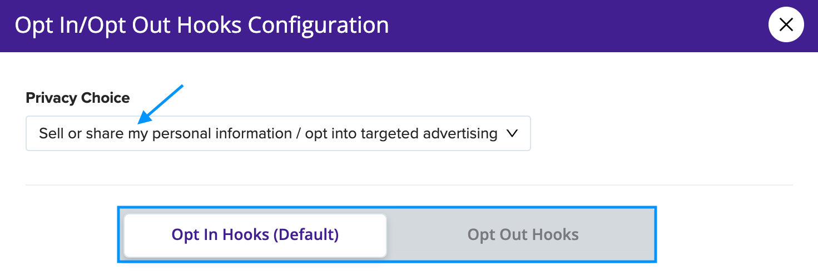Image resolution: width=818 pixels, height=275 pixels.
Task: Activate the white Opt In Hooks button
Action: point(255,235)
